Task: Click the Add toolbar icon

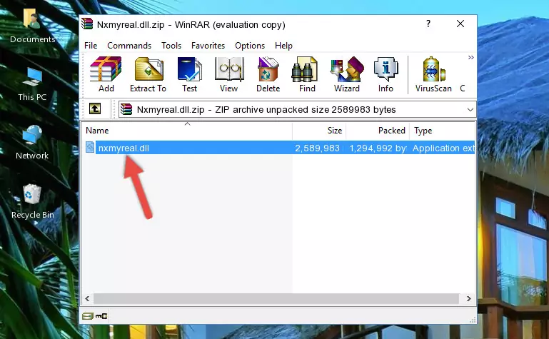Action: click(x=106, y=74)
